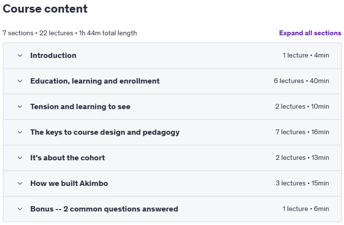344x225 pixels.
Task: Click the 1 lecture • 4min label
Action: (306, 55)
